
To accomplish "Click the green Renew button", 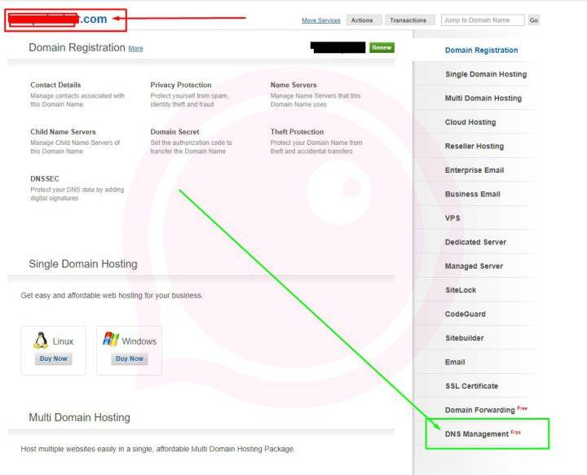I will coord(382,48).
